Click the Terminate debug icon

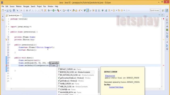click(x=27, y=11)
